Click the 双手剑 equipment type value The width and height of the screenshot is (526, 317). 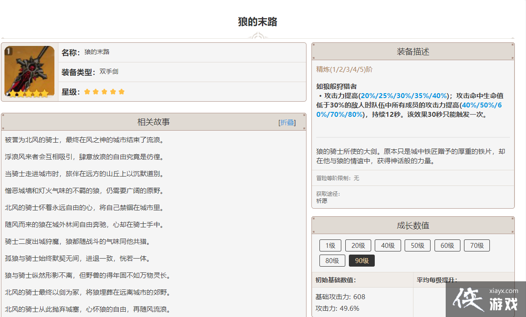109,72
